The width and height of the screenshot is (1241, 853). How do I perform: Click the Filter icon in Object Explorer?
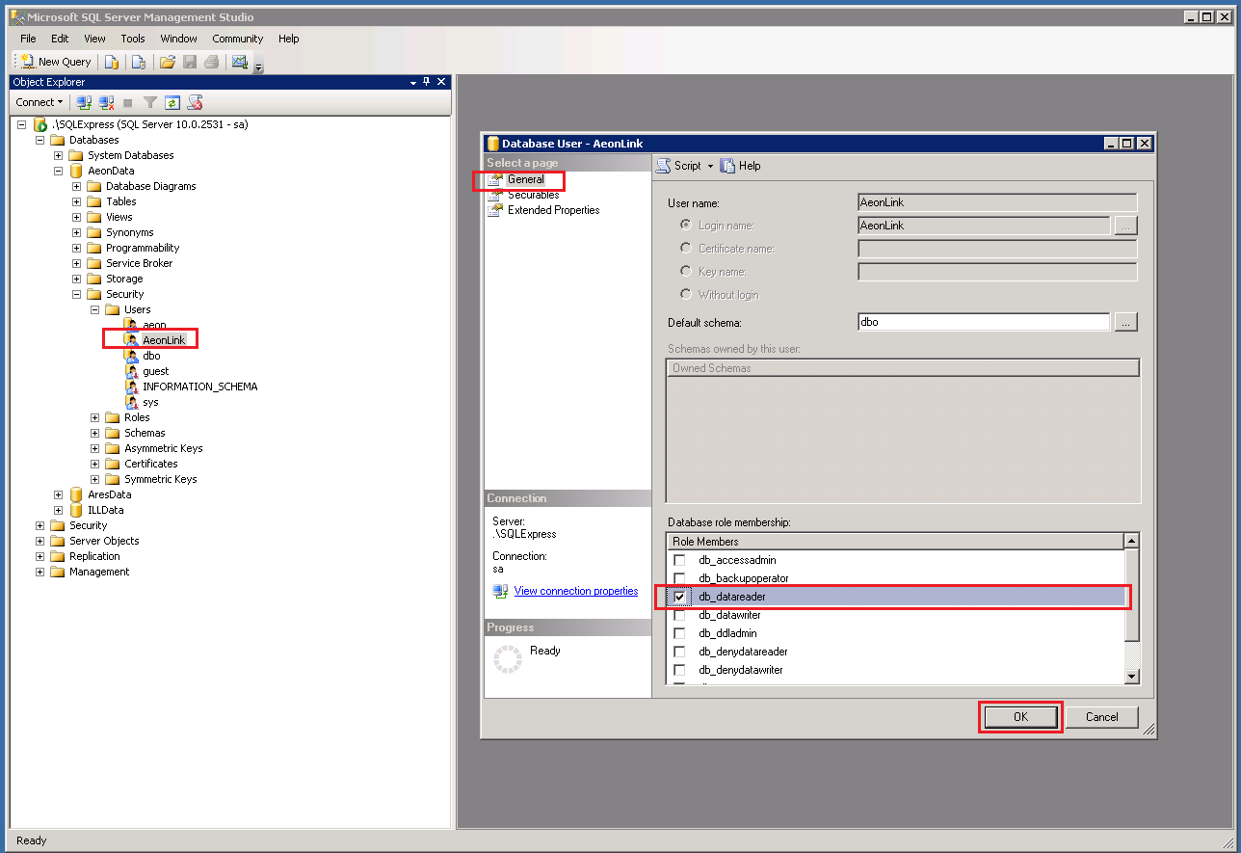(150, 101)
